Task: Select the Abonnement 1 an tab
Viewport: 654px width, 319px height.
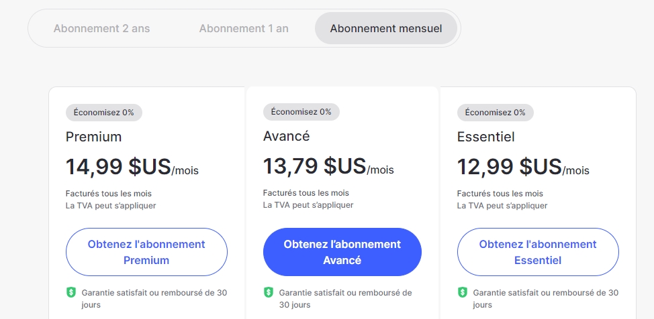Action: coord(244,28)
